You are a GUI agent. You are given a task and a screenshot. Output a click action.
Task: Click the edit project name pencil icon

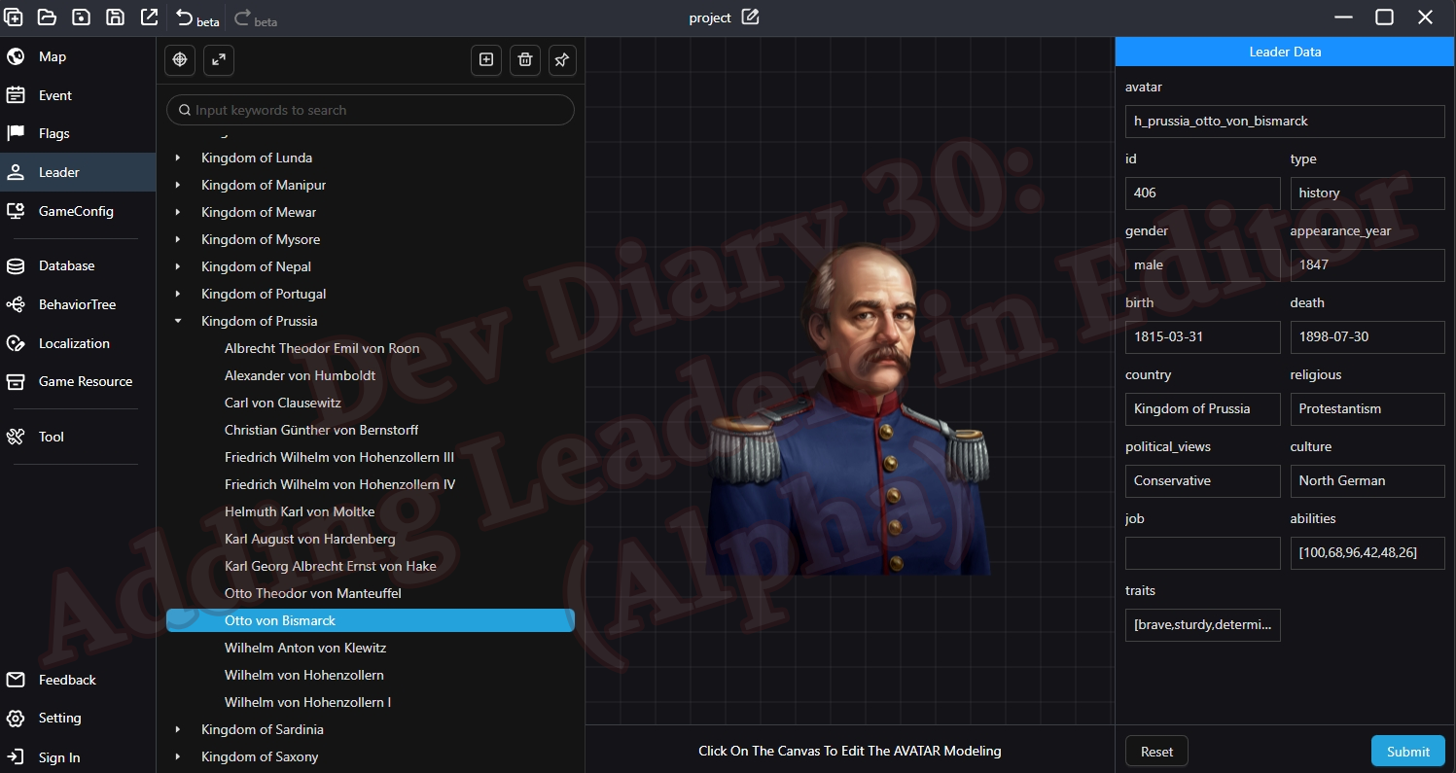coord(750,18)
